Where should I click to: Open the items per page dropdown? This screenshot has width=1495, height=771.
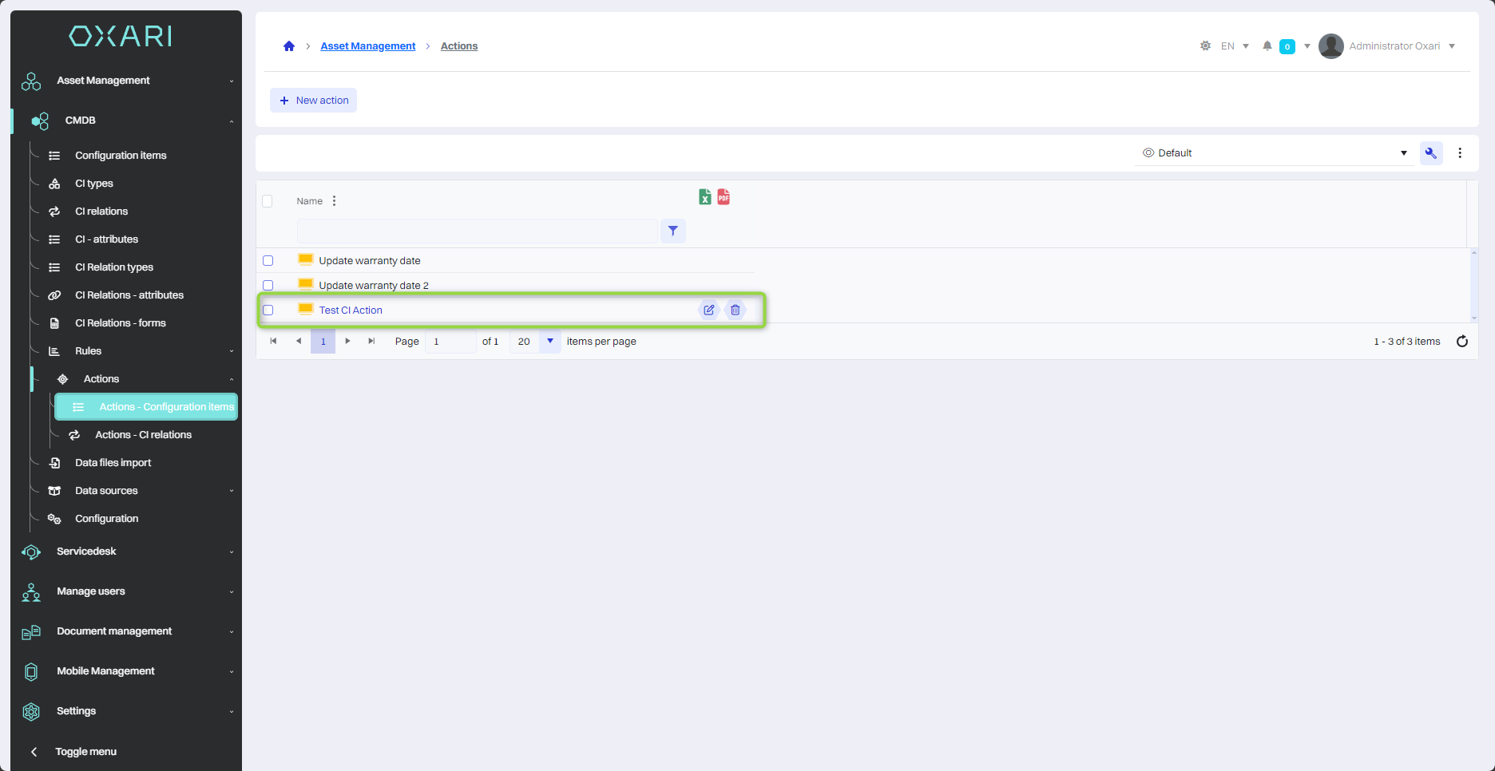point(549,342)
